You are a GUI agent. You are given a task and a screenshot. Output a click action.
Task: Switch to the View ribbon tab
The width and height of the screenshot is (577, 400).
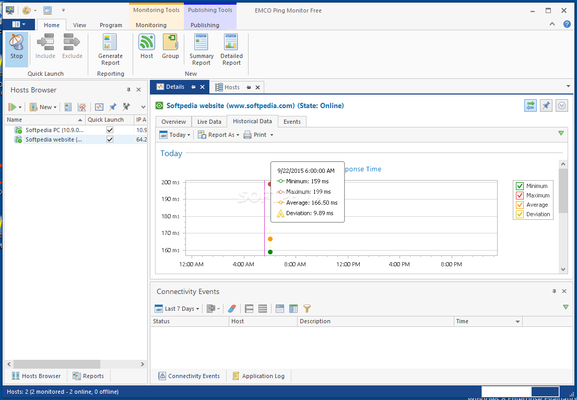click(79, 25)
